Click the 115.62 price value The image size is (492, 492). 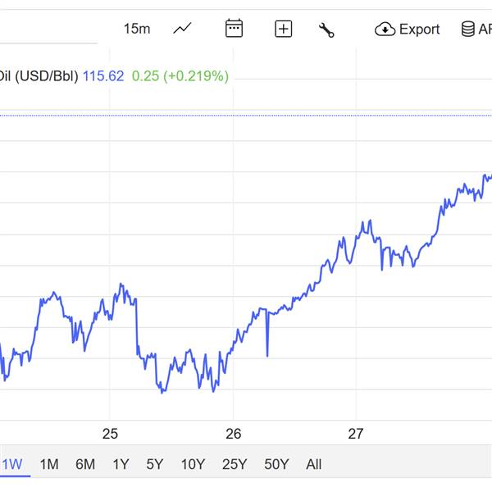(x=103, y=76)
